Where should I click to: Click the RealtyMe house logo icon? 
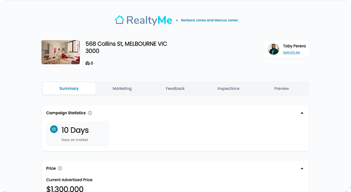(x=119, y=20)
